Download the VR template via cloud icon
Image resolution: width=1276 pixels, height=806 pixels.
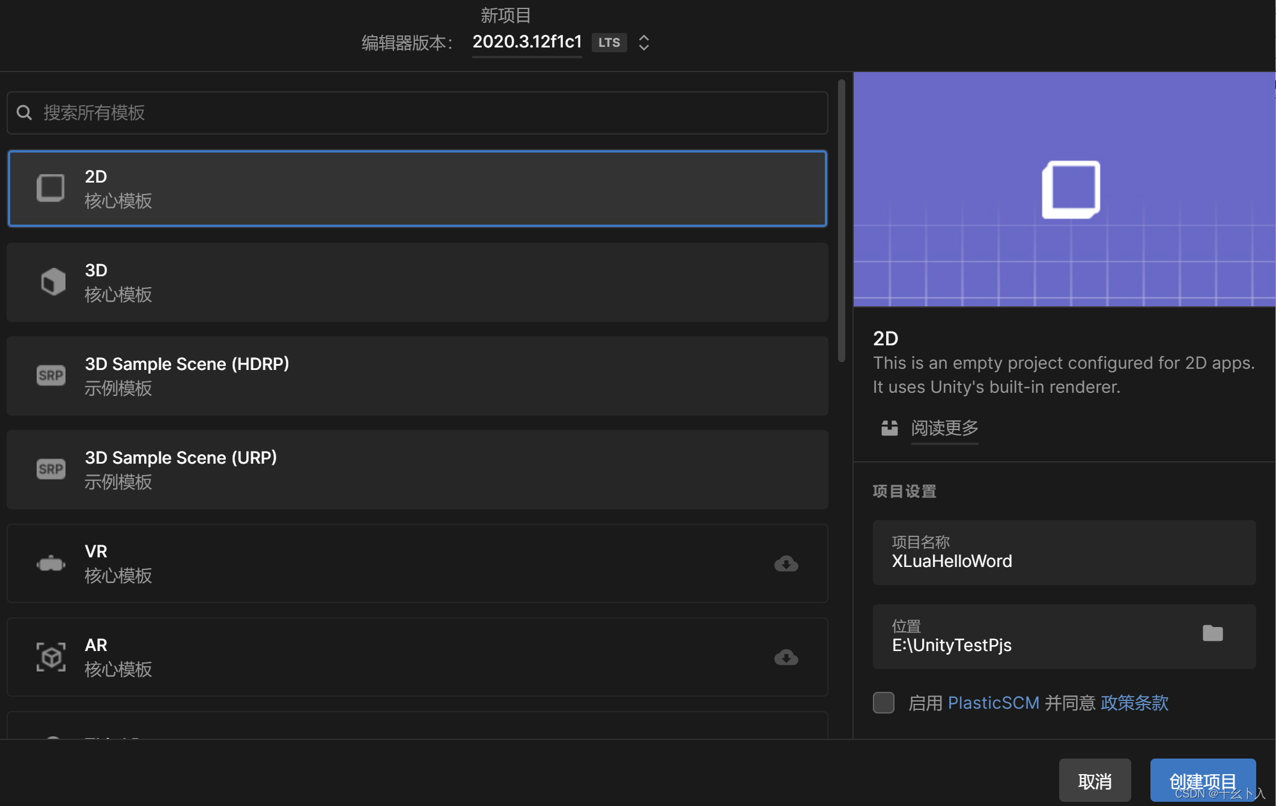786,563
